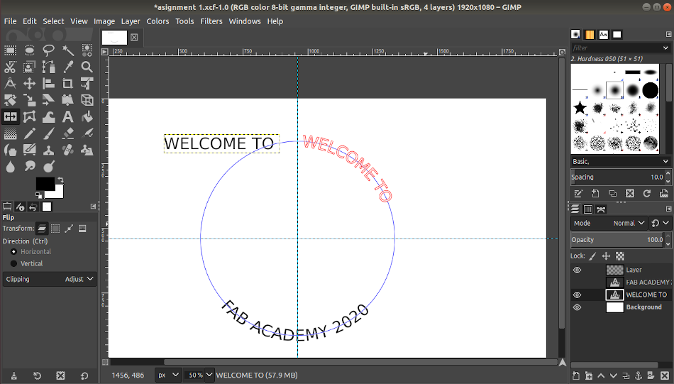
Task: Open the Windows menu
Action: pos(245,21)
